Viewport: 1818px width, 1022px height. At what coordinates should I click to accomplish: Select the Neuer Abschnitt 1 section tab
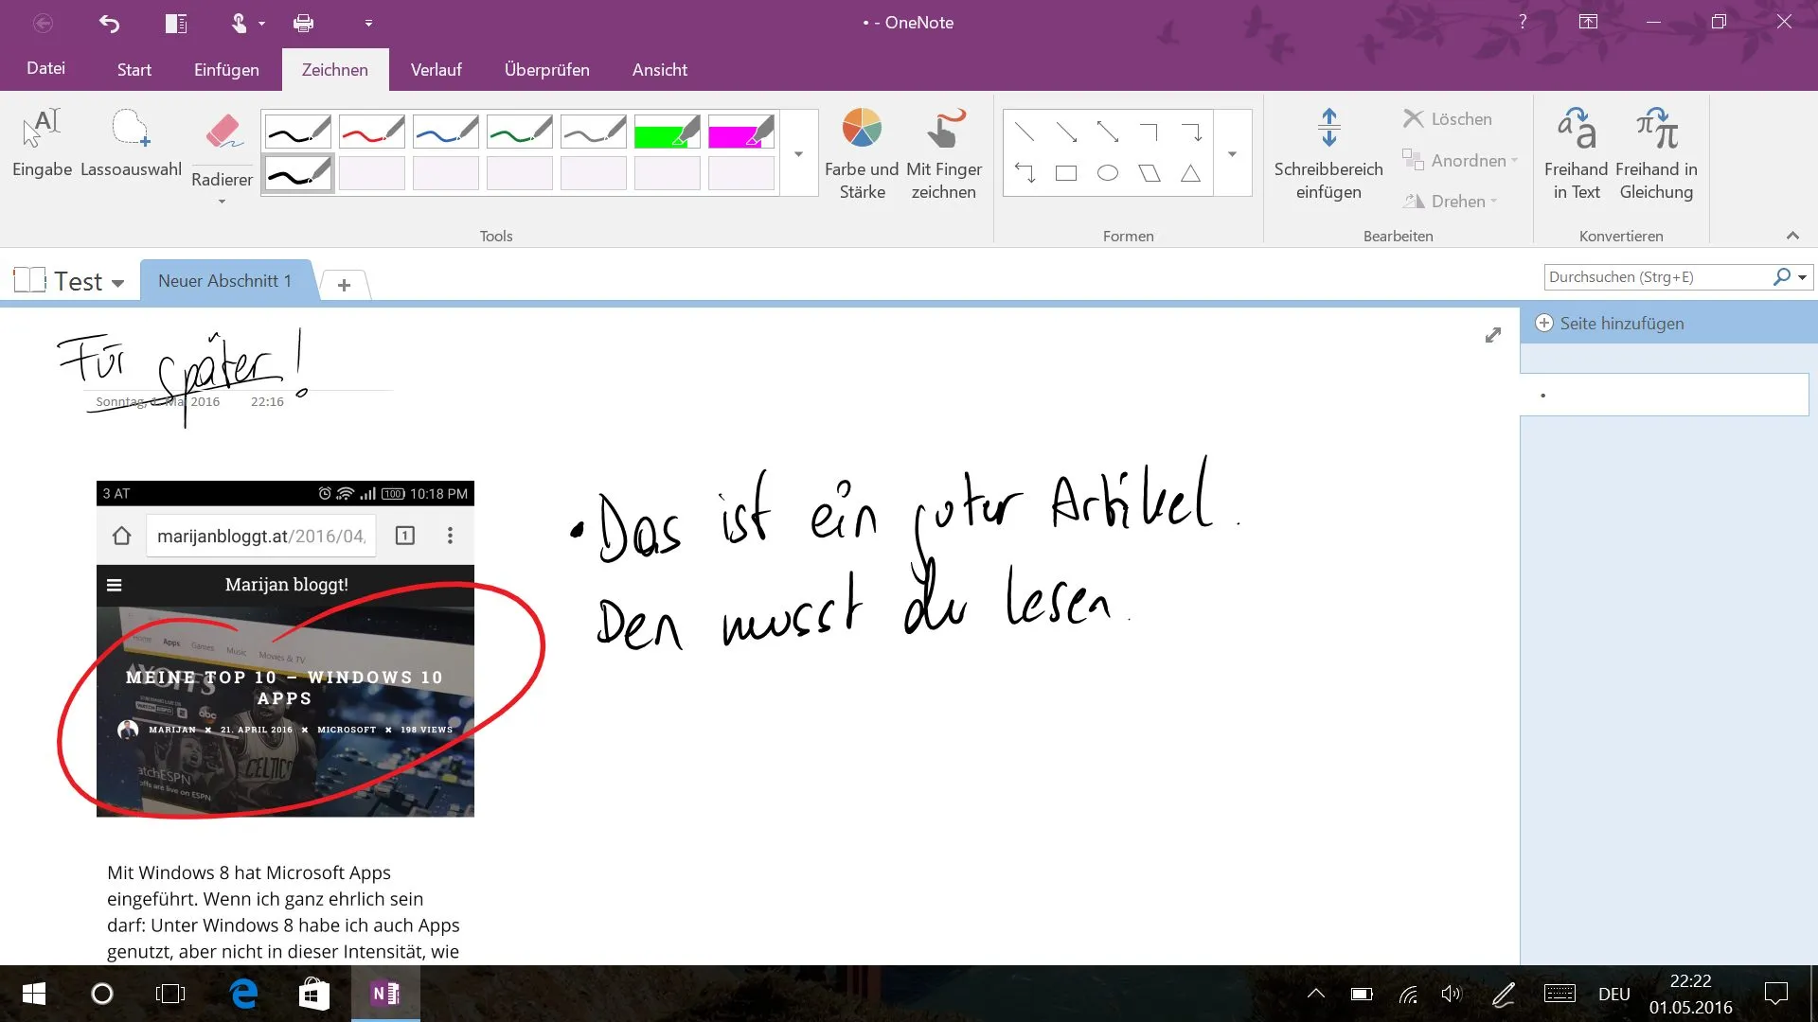pyautogui.click(x=225, y=281)
